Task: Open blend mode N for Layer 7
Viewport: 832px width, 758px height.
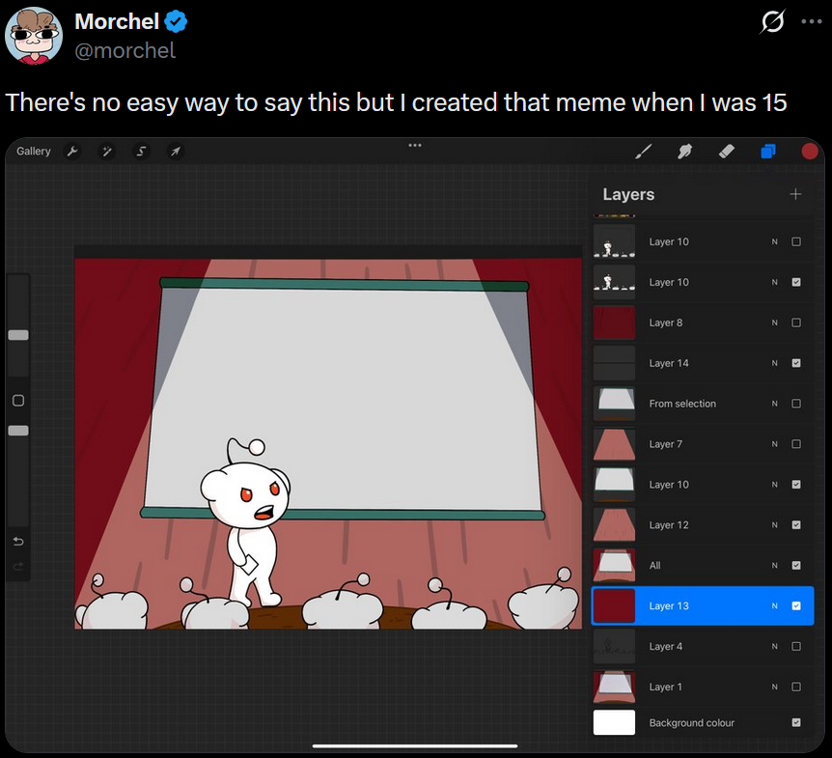Action: (x=774, y=444)
